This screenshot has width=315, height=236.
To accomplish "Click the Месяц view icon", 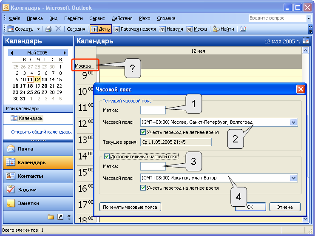I will coord(190,29).
